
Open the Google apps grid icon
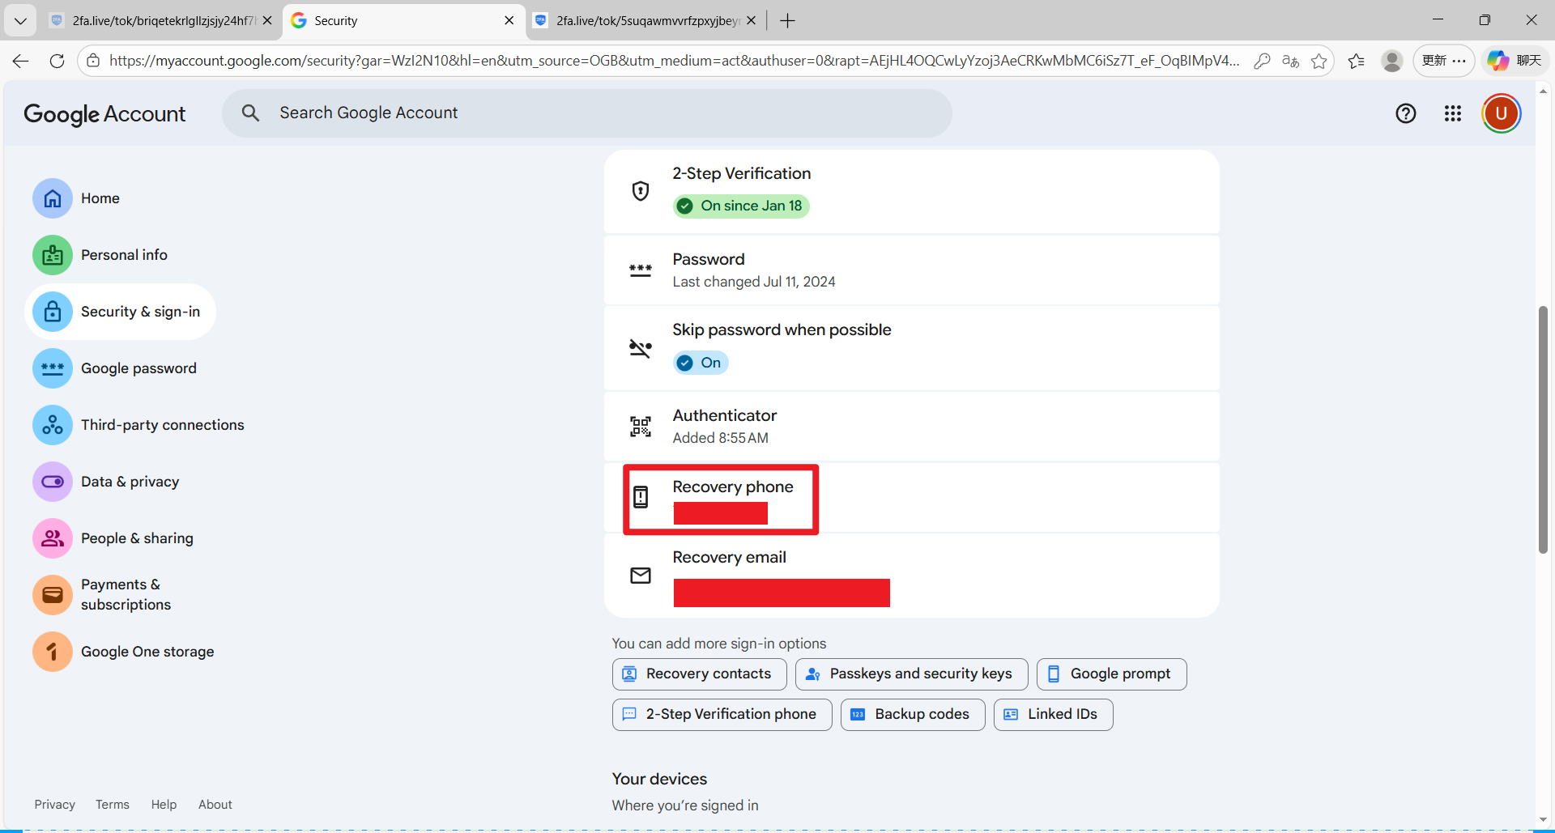(1452, 113)
